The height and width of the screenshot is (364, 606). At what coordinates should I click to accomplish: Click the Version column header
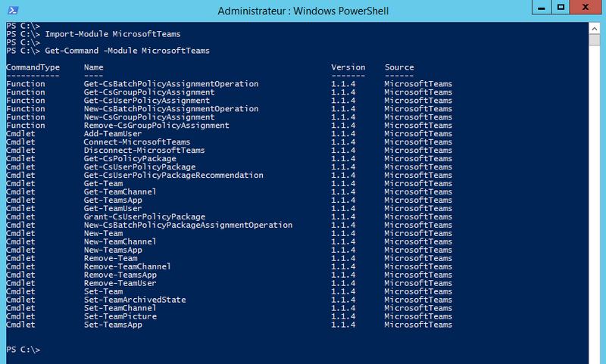(x=348, y=67)
